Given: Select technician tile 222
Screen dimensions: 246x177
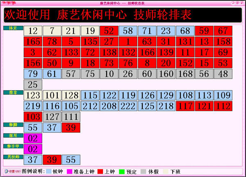Looking at the screenshot, I should pos(128,106).
